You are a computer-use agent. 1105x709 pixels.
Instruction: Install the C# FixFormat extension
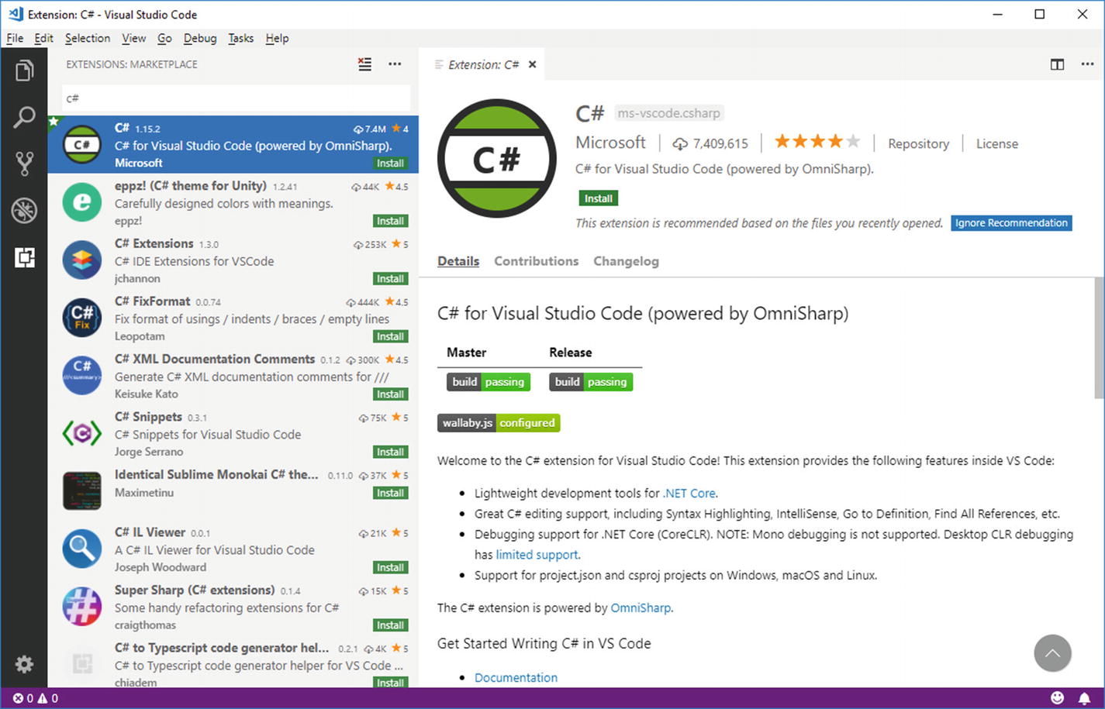pyautogui.click(x=390, y=336)
